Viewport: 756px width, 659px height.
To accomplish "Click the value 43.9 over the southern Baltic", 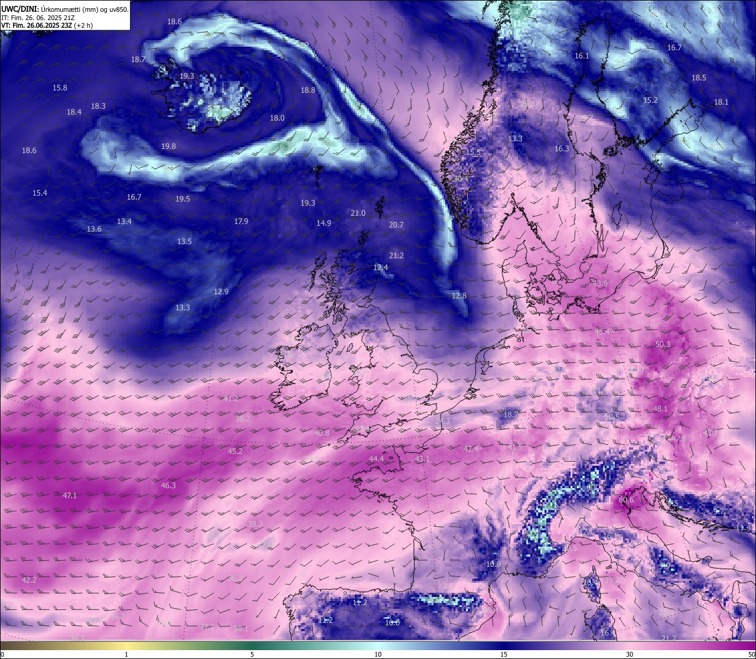I will [600, 283].
